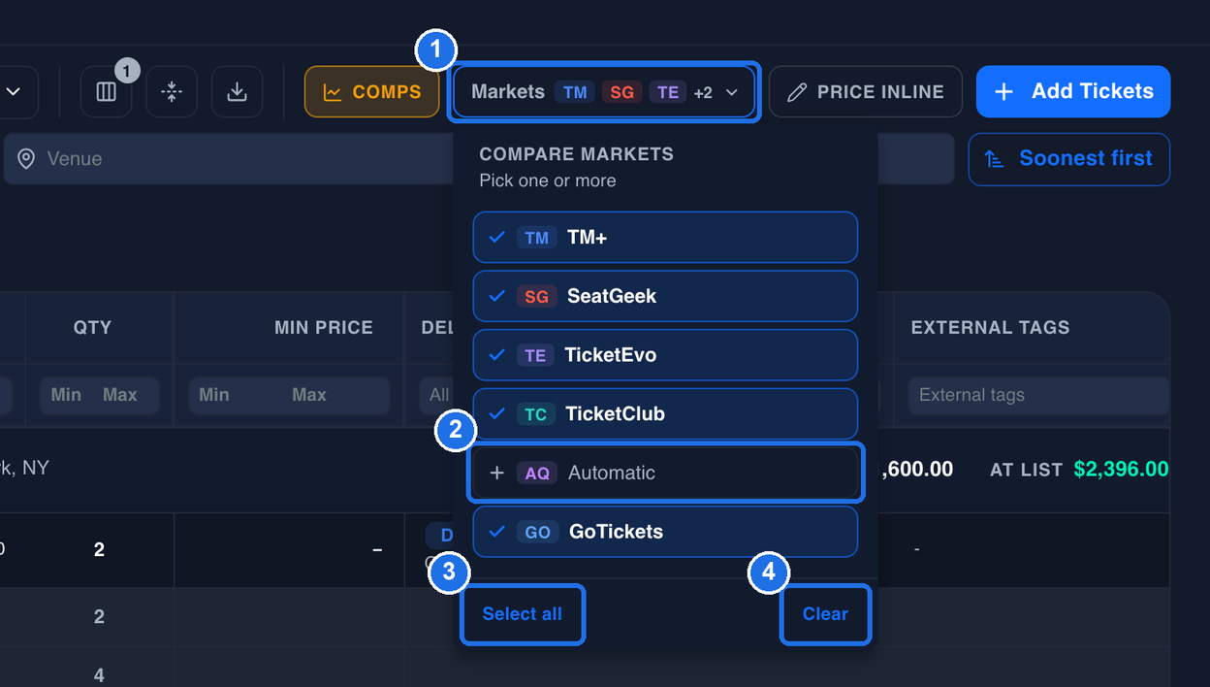Click the EXTERNAL TAGS column header
The image size is (1210, 687).
pyautogui.click(x=990, y=328)
